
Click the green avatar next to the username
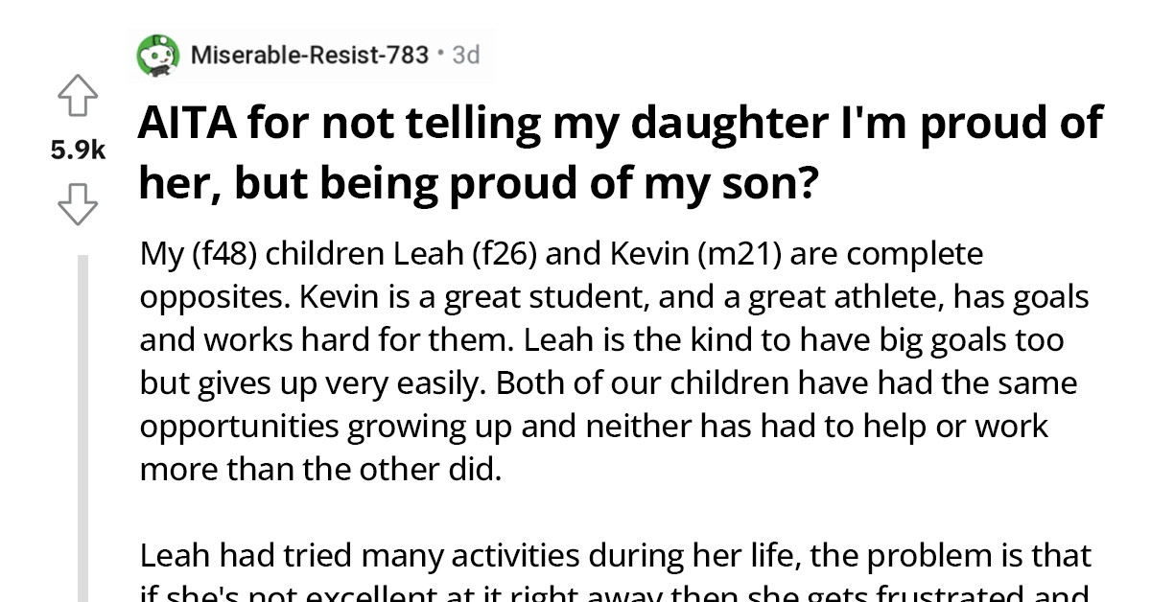click(158, 55)
